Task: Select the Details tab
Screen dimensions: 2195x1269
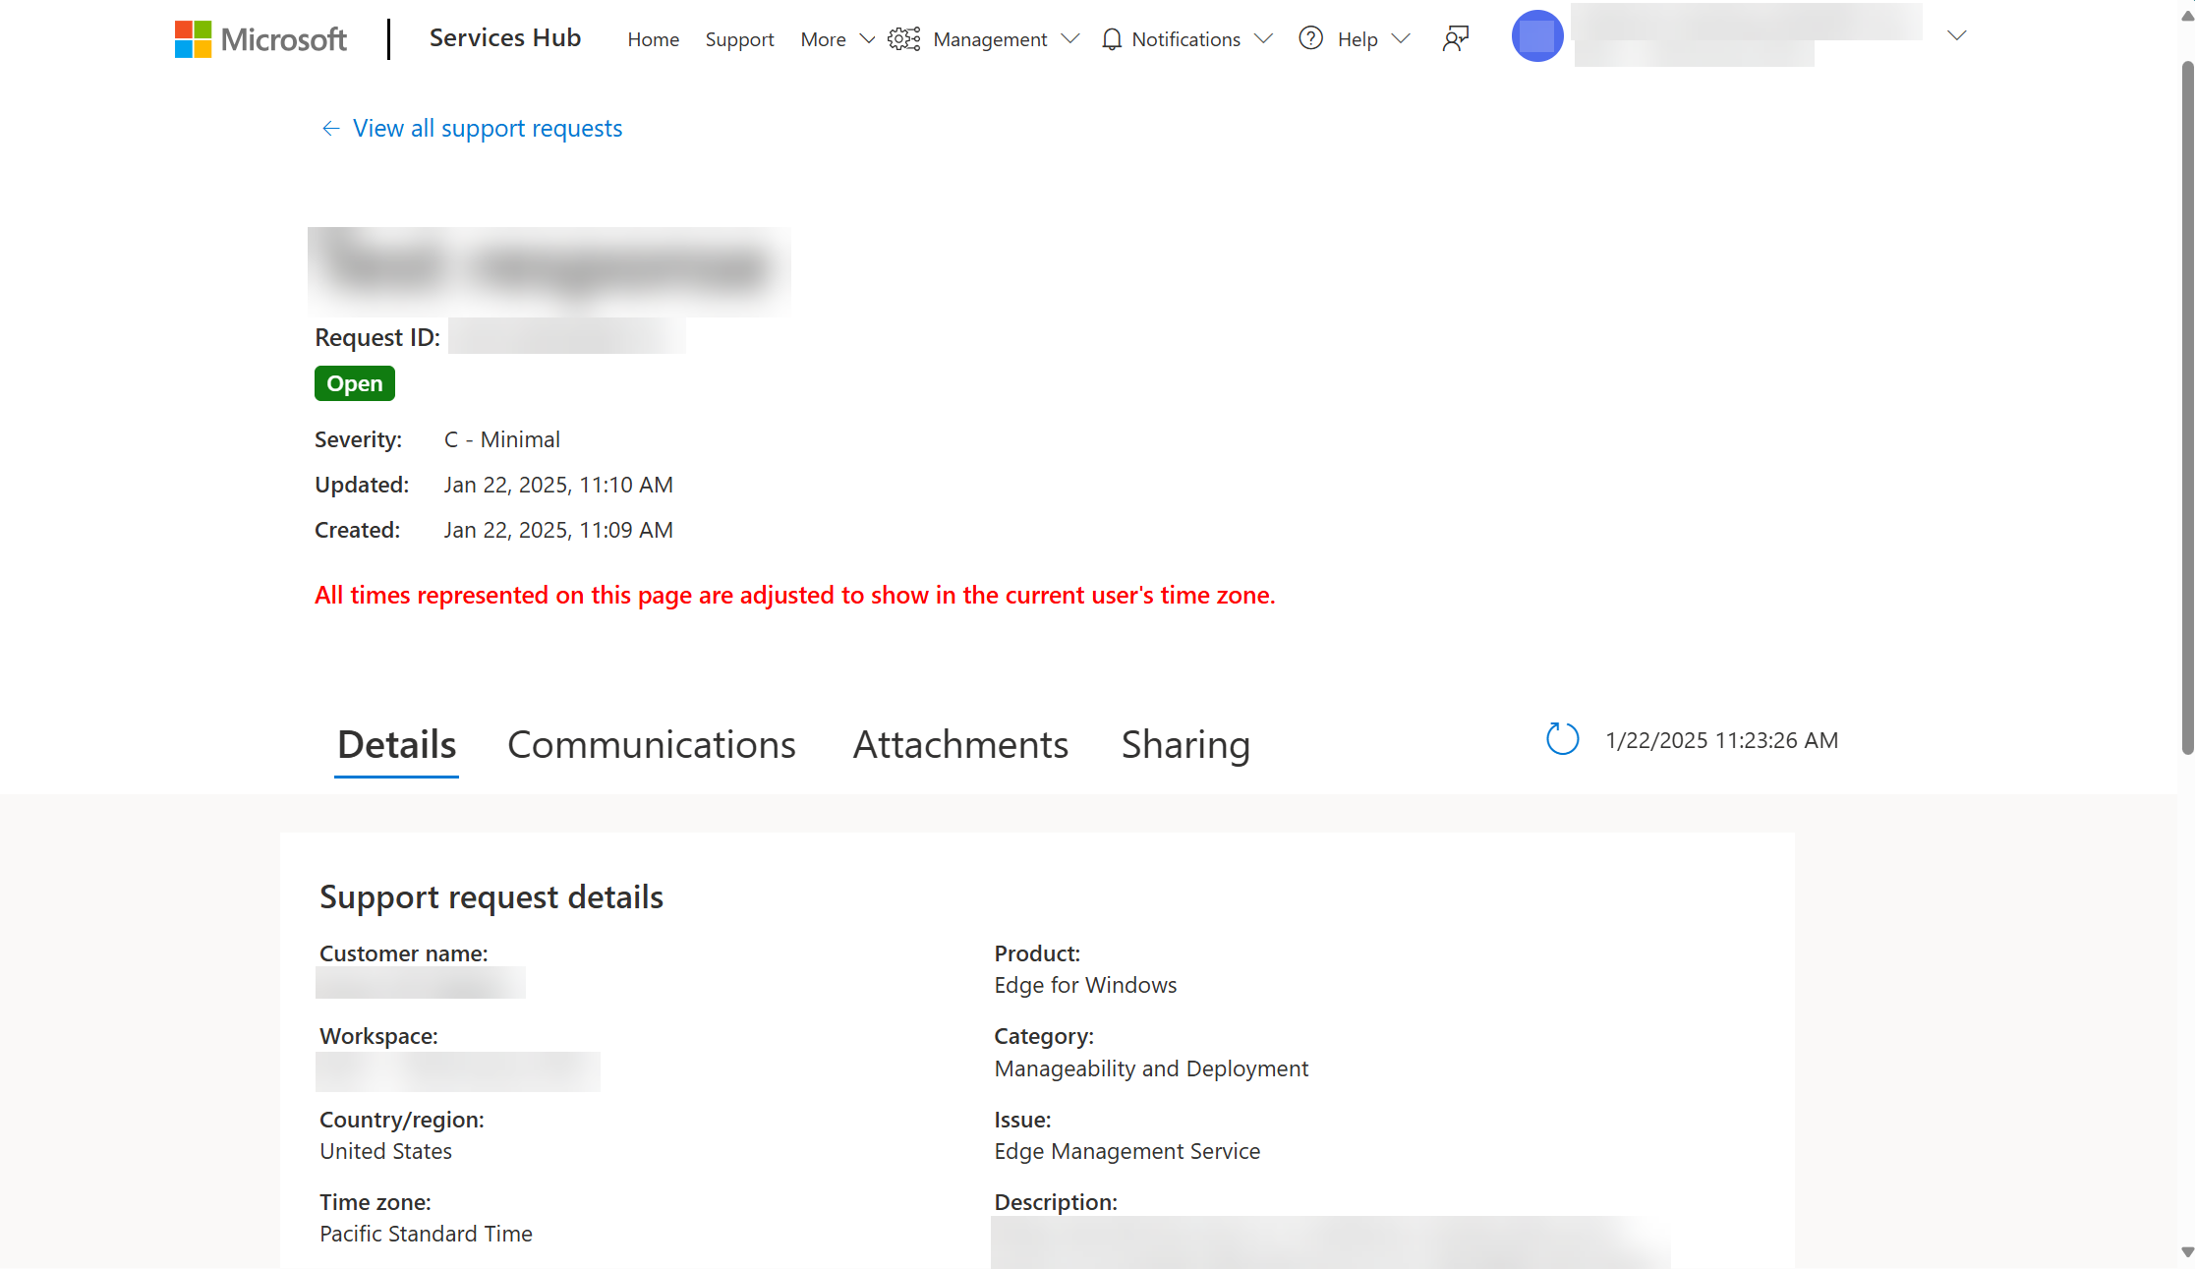Action: (x=396, y=745)
